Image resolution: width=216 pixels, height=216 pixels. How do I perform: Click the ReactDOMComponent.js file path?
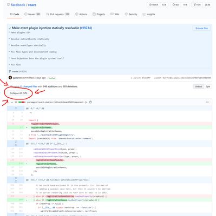[x=57, y=102]
